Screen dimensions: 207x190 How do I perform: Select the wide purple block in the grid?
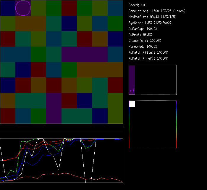click(85, 54)
